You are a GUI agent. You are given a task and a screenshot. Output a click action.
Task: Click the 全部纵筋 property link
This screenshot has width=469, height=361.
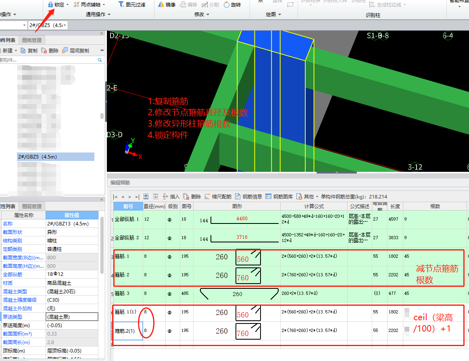click(13, 274)
